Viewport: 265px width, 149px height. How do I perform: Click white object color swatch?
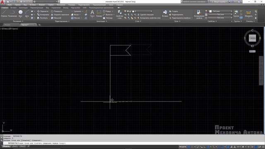[x=210, y=11]
